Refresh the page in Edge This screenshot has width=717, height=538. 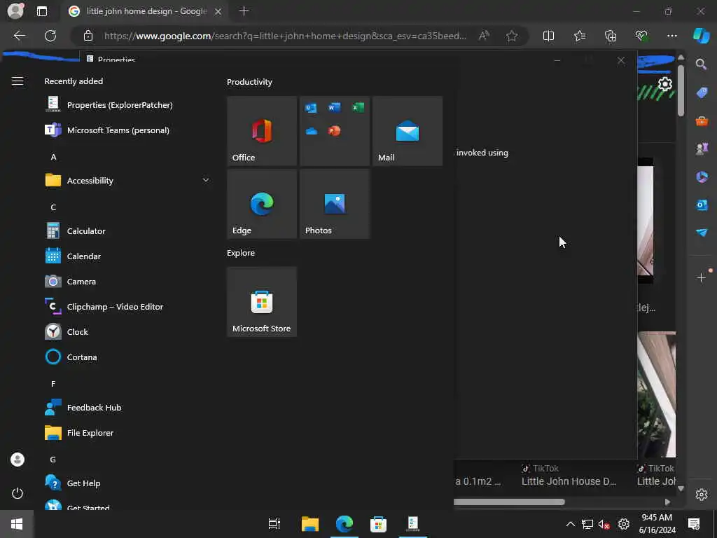[x=50, y=36]
